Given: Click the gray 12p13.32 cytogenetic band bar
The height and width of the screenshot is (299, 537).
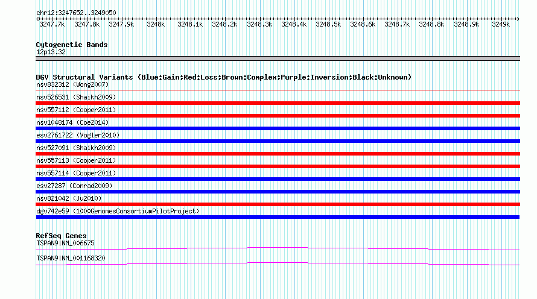Looking at the screenshot, I should [x=278, y=58].
